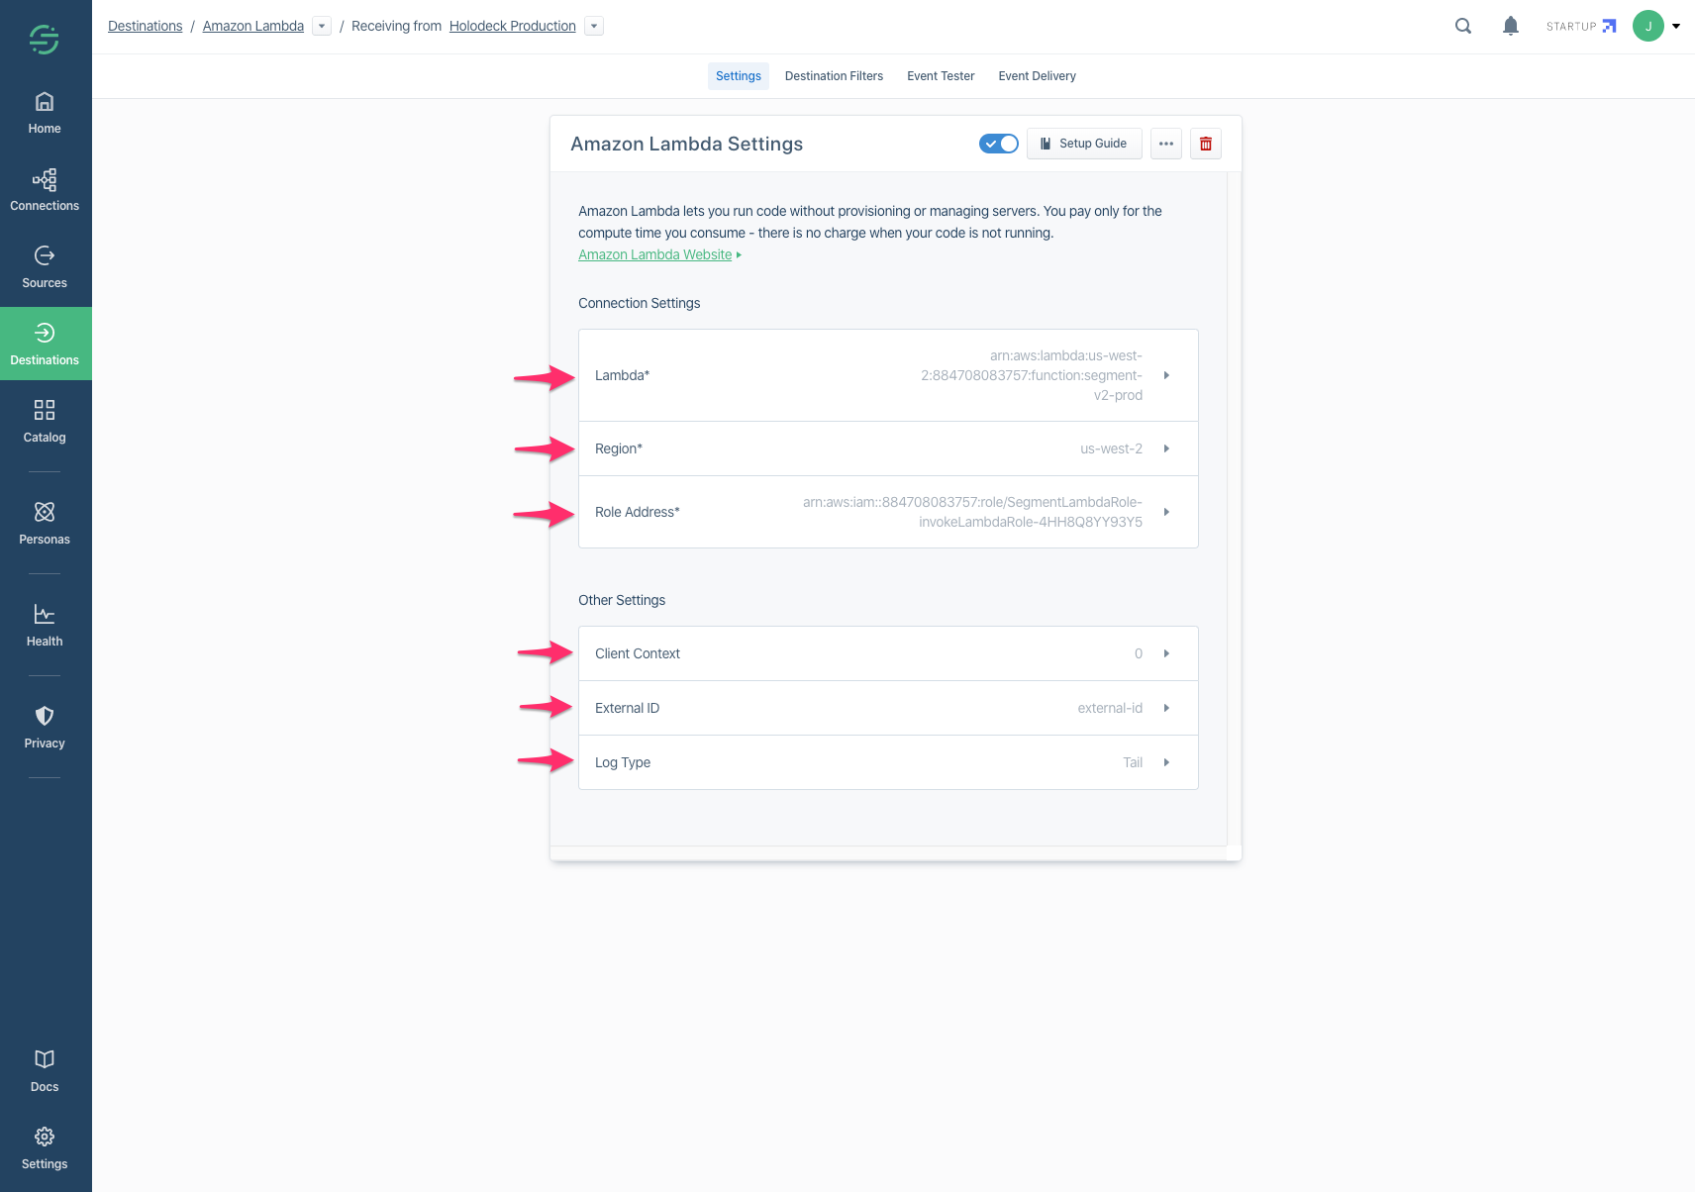Open Personas in the sidebar

[x=45, y=525]
